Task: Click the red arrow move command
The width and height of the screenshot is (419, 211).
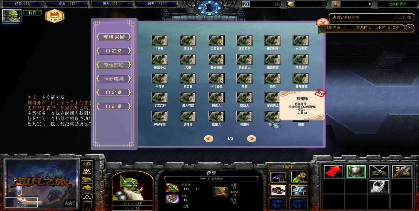Action: [x=333, y=172]
